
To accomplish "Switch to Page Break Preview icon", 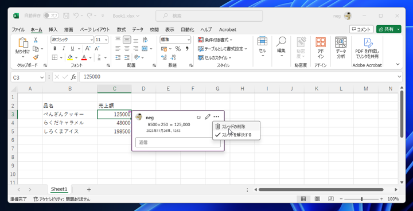I will (x=331, y=199).
